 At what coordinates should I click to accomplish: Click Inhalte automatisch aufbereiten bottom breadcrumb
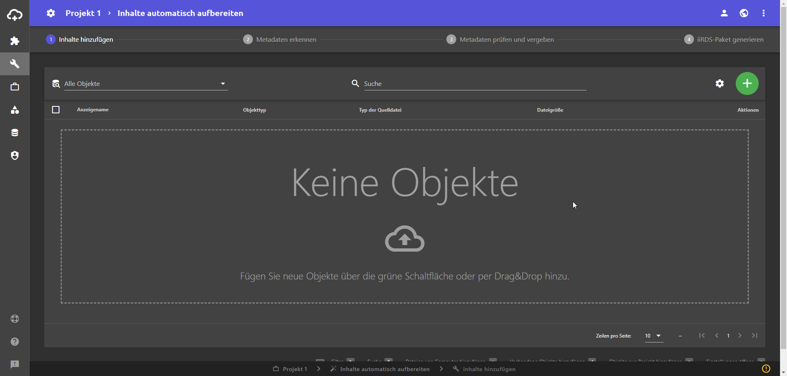380,369
